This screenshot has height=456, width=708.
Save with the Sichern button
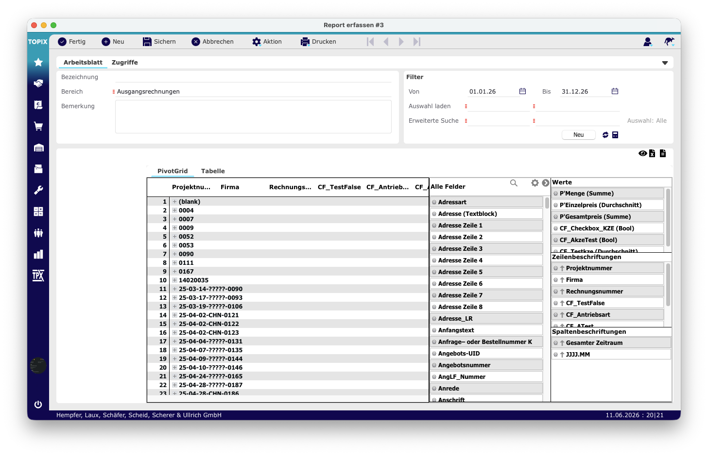point(159,42)
